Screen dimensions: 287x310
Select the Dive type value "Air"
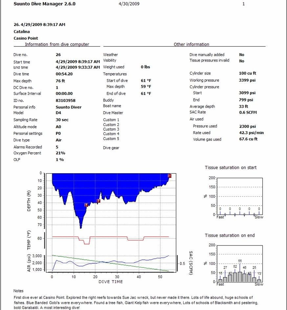click(58, 140)
